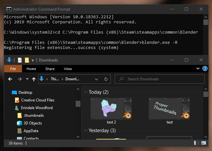212x151 pixels.
Task: Collapse the Today (2) group
Action: pos(86,92)
